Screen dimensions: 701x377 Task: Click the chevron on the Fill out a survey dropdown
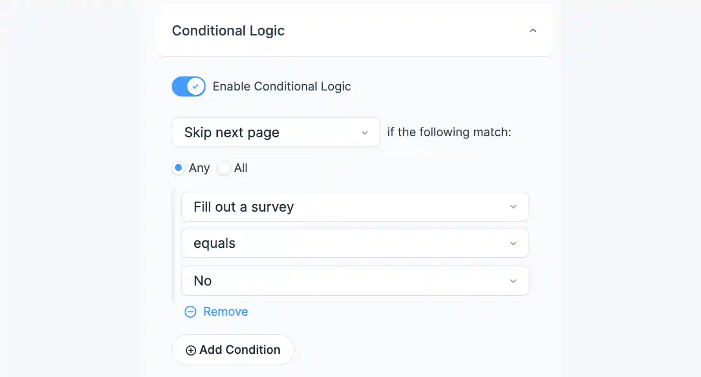click(513, 206)
